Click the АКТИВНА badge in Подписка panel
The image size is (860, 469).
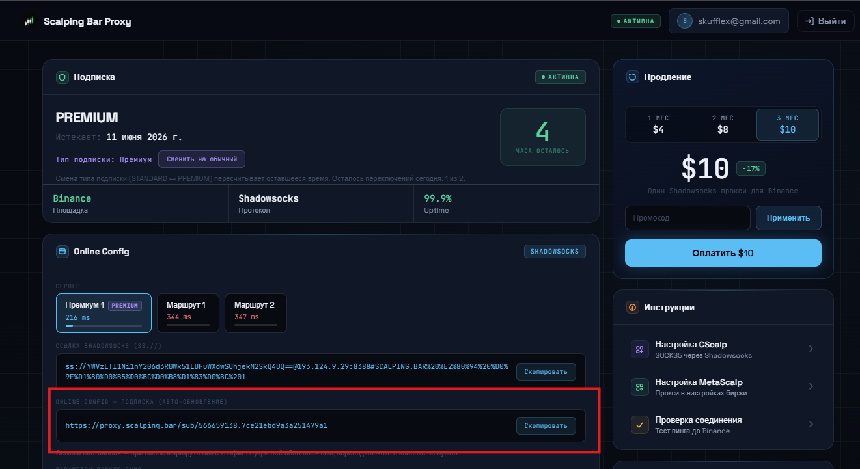[x=561, y=77]
